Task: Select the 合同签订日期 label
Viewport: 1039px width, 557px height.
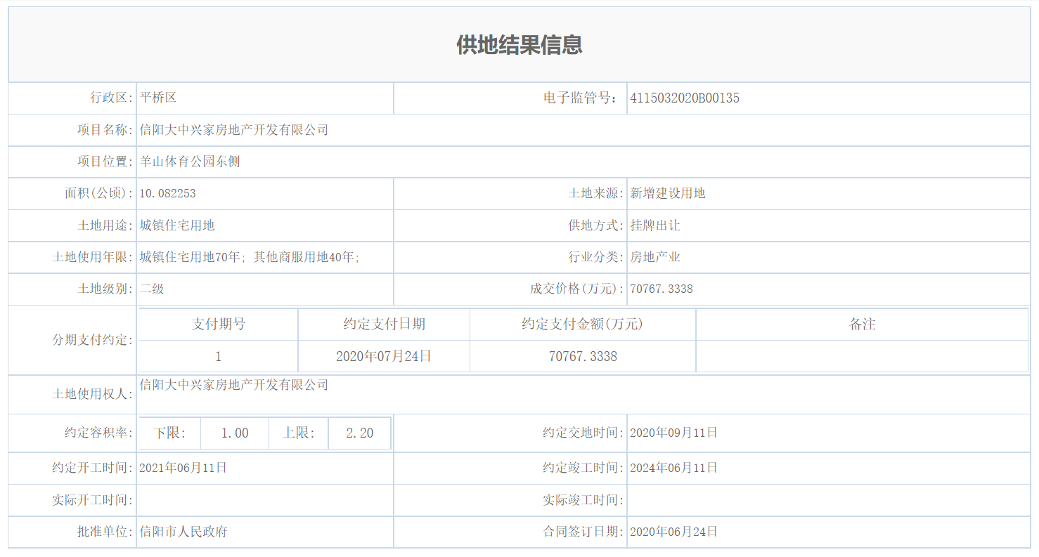Action: (x=583, y=532)
